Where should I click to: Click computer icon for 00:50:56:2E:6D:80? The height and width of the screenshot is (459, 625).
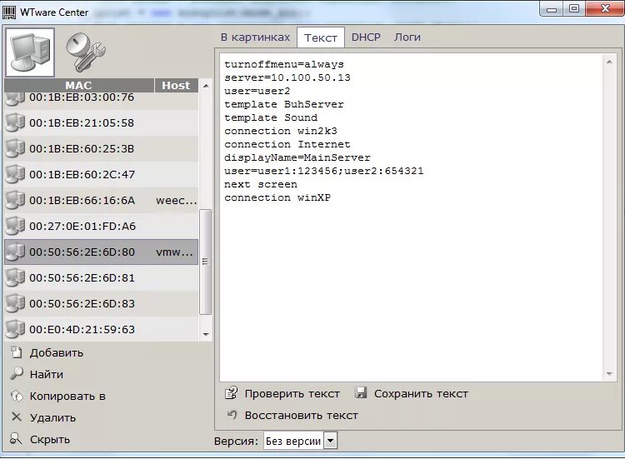(15, 252)
